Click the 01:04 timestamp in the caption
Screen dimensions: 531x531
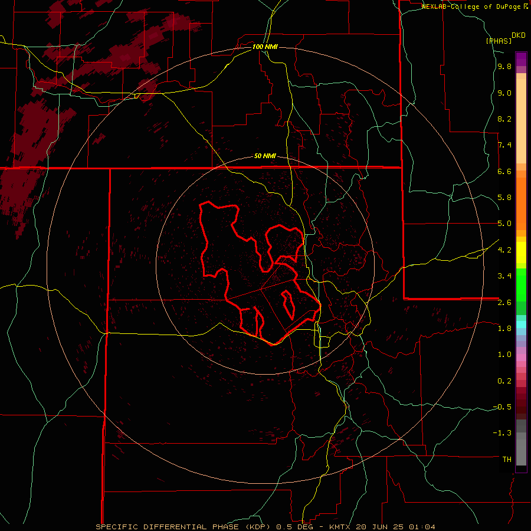(x=422, y=527)
